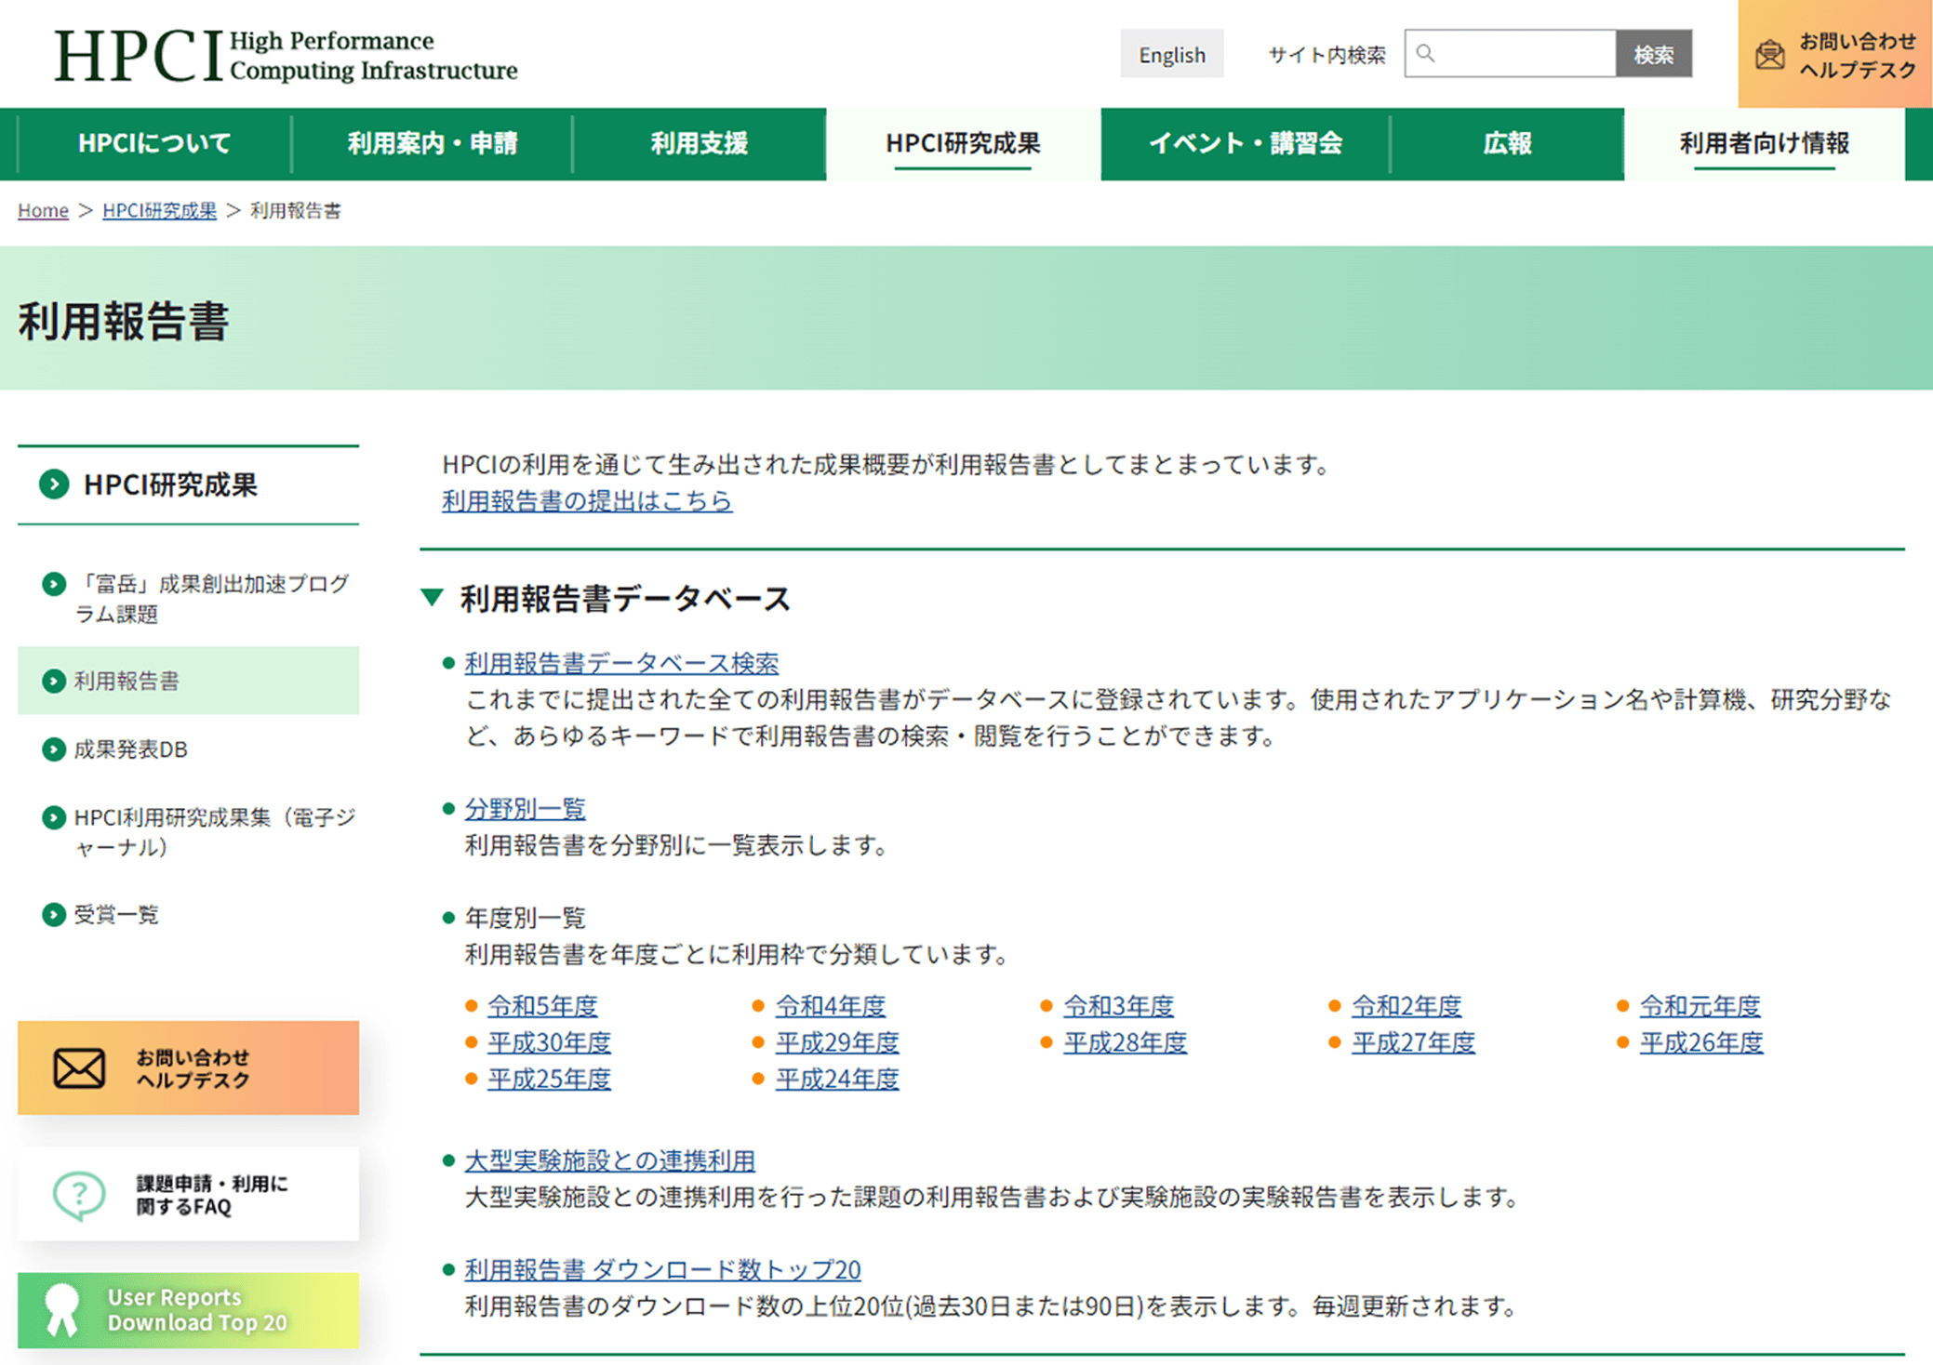This screenshot has width=1933, height=1365.
Task: Open 大型実験施設との連携利用 link
Action: 609,1160
